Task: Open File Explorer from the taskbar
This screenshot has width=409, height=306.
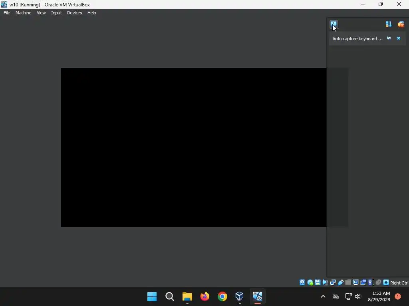Action: pos(187,296)
